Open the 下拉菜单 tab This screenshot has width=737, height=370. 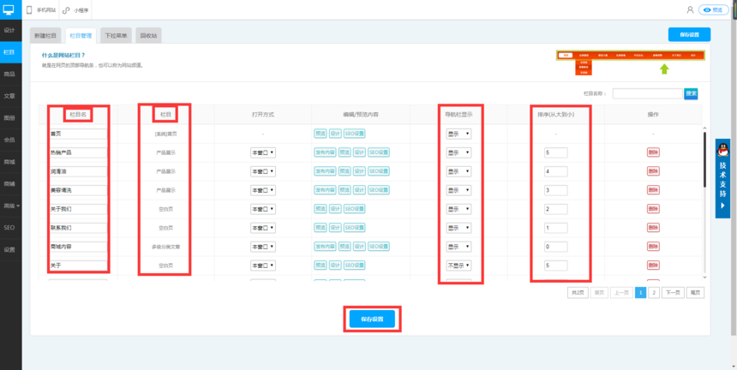point(116,36)
